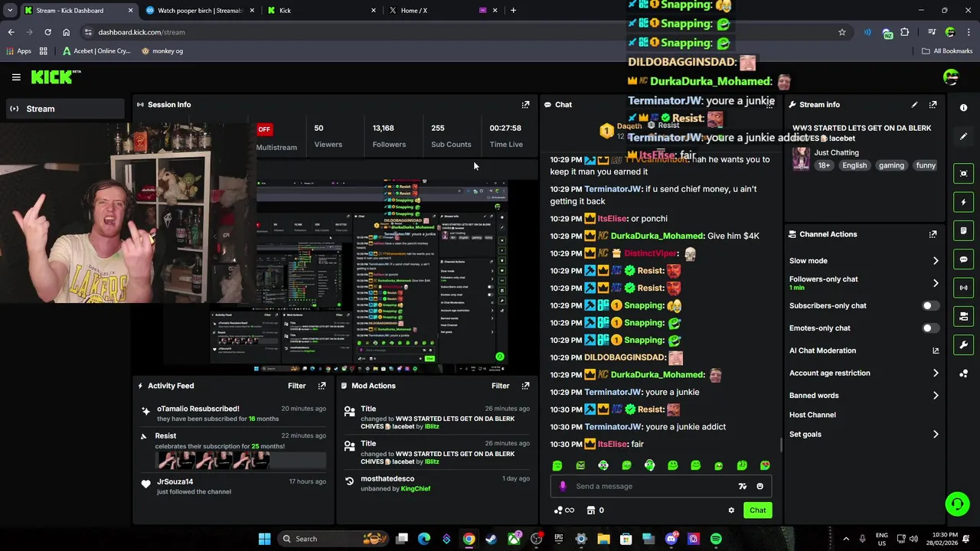980x551 pixels.
Task: Pop out the Session Info panel
Action: (525, 105)
